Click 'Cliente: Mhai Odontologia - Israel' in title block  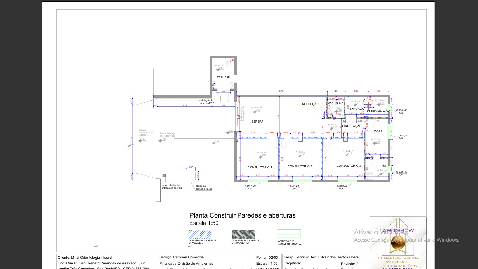coord(85,257)
